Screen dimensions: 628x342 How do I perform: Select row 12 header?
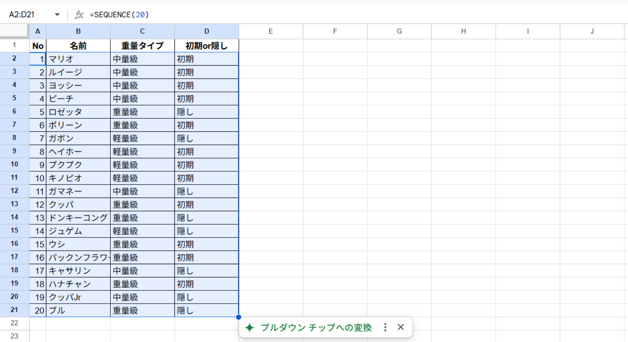(x=14, y=191)
